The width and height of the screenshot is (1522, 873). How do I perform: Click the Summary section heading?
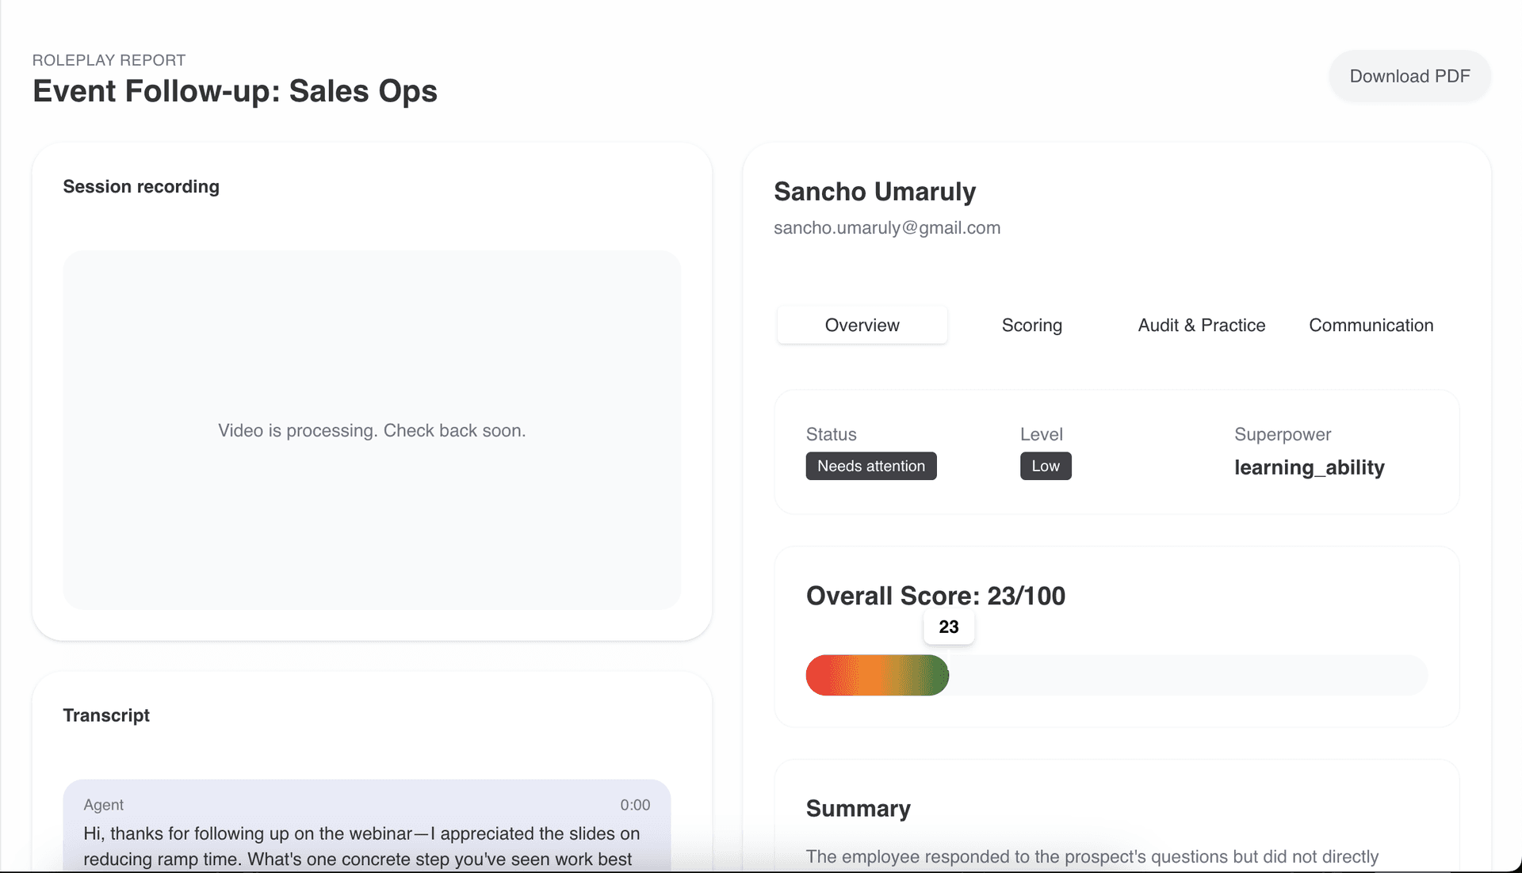(x=858, y=809)
